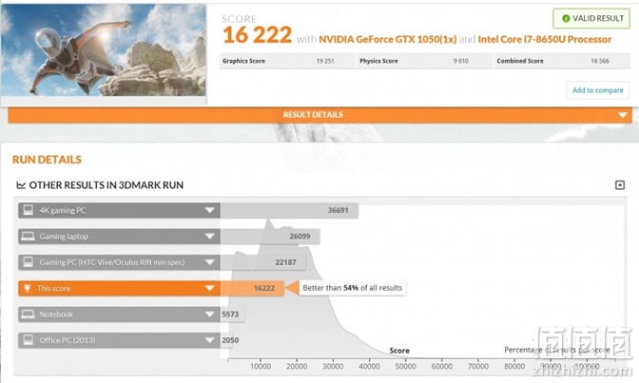Click the Combined Score cell
The height and width of the screenshot is (383, 639).
pyautogui.click(x=562, y=61)
